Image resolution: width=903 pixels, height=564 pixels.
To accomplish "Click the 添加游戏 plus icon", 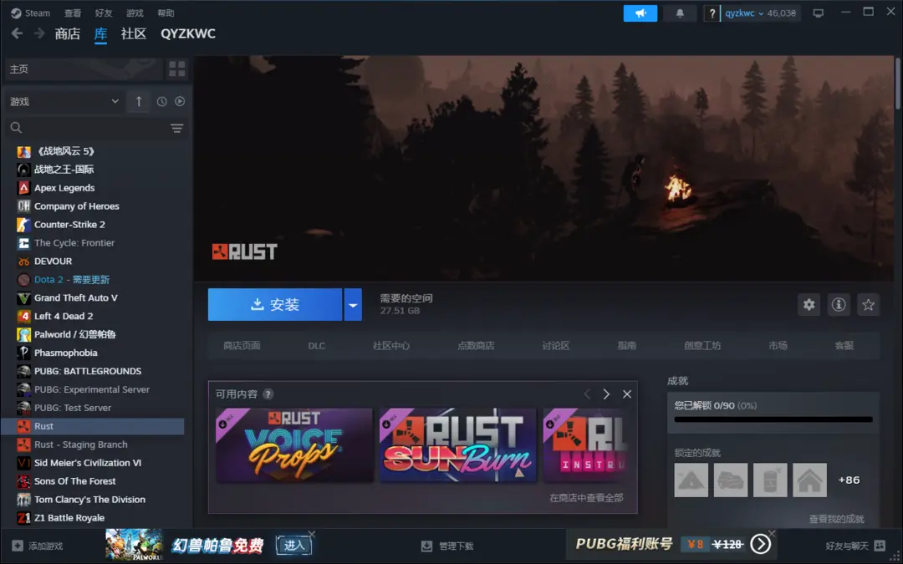I will 18,546.
